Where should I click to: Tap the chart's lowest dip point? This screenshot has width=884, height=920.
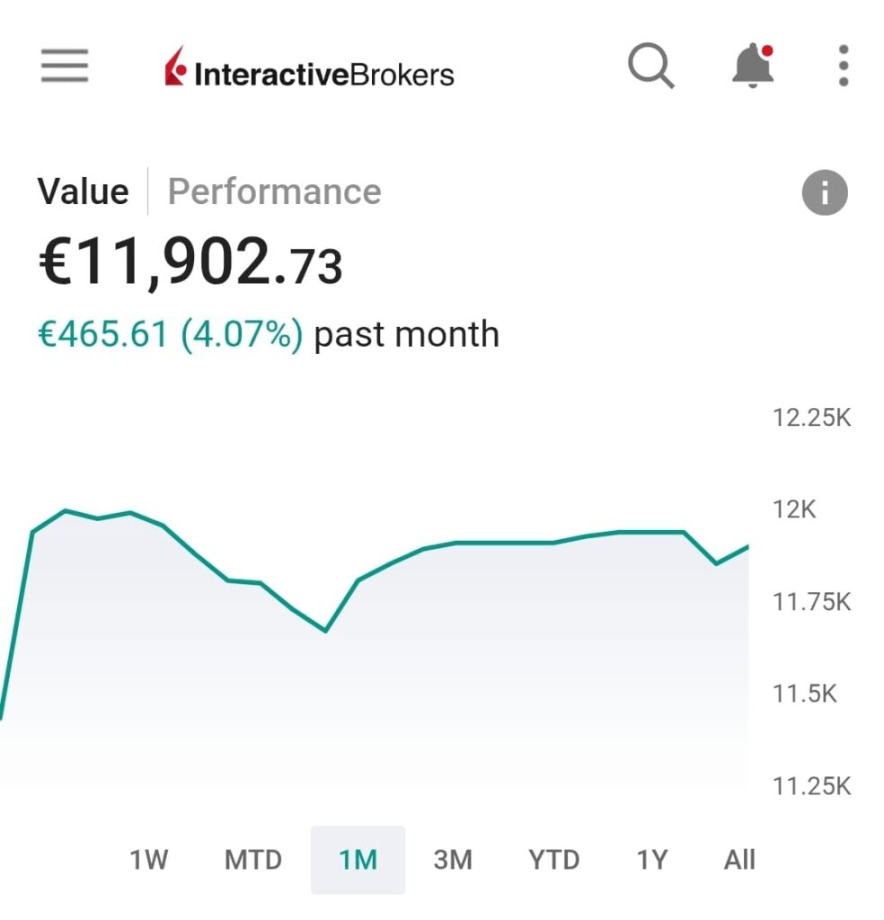click(x=325, y=631)
